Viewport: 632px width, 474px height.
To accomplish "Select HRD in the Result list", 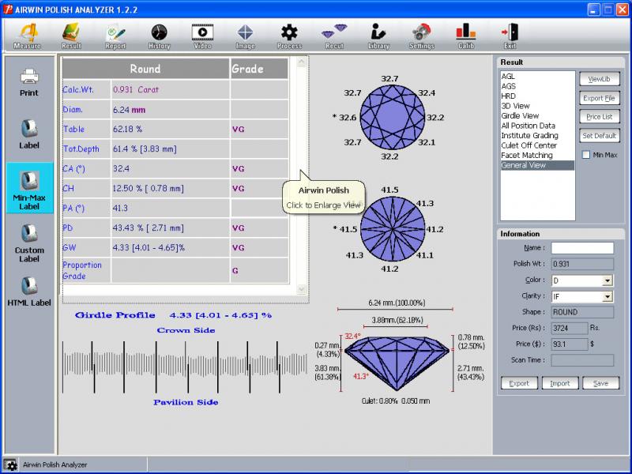I will pos(509,96).
